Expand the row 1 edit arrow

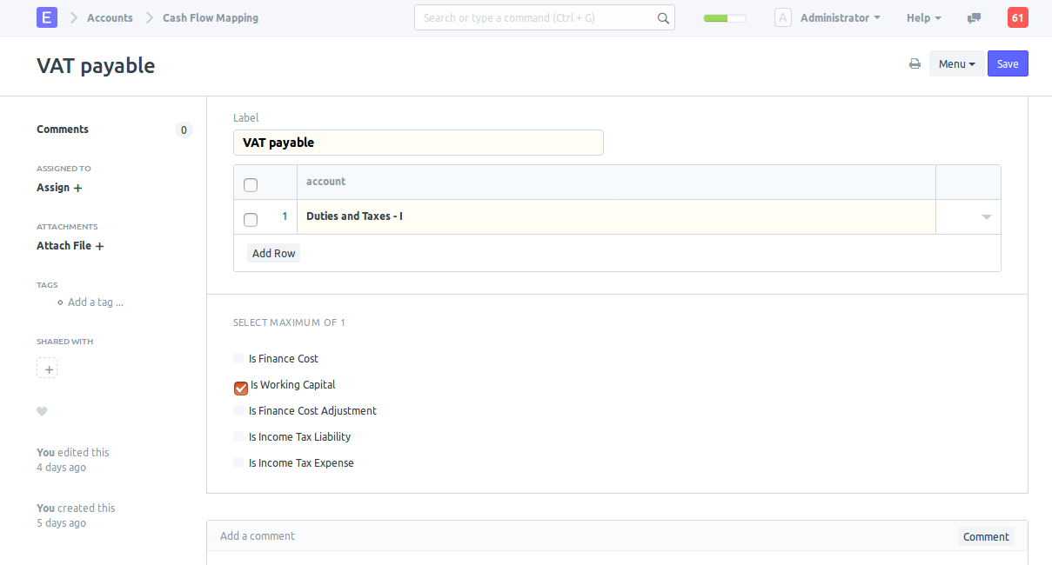tap(986, 217)
